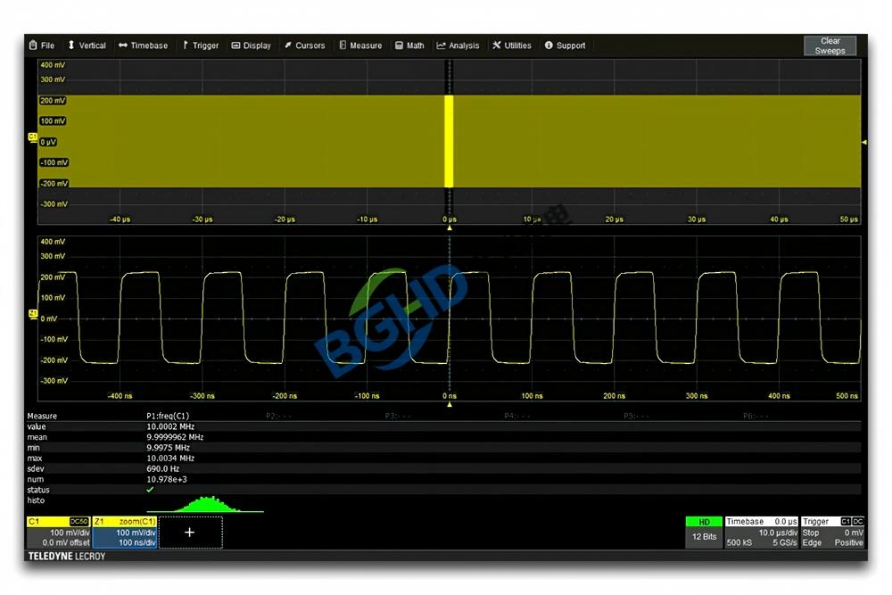The image size is (892, 595).
Task: Click trigger delay marker below zoom grid
Action: [450, 404]
